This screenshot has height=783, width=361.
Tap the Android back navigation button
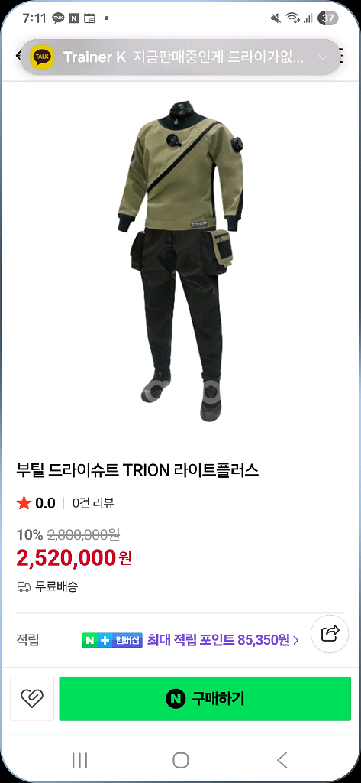(282, 760)
